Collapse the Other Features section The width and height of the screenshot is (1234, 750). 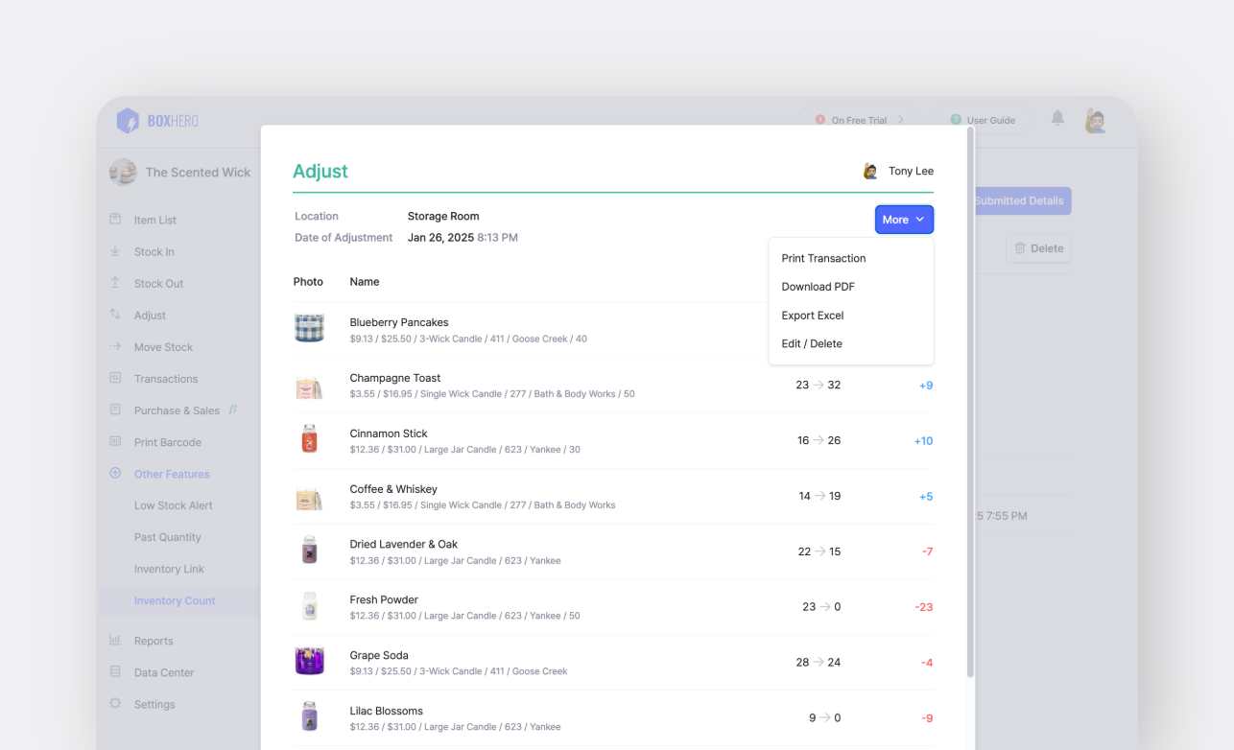[115, 474]
